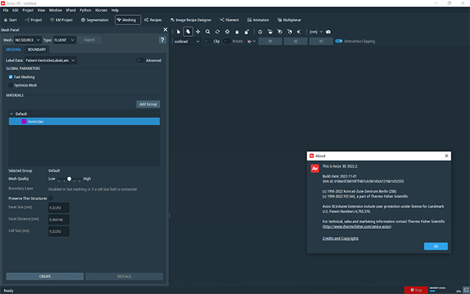Image resolution: width=470 pixels, height=294 pixels.
Task: Click the Cell Size input field
Action: 59,231
